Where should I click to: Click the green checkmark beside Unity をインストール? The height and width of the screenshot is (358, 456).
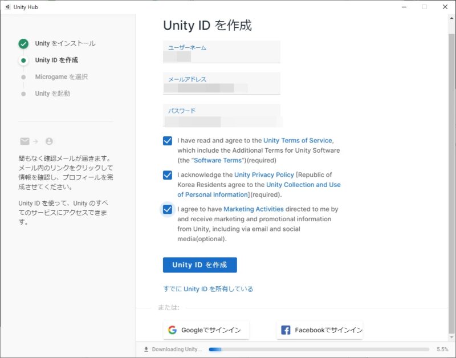pyautogui.click(x=23, y=44)
